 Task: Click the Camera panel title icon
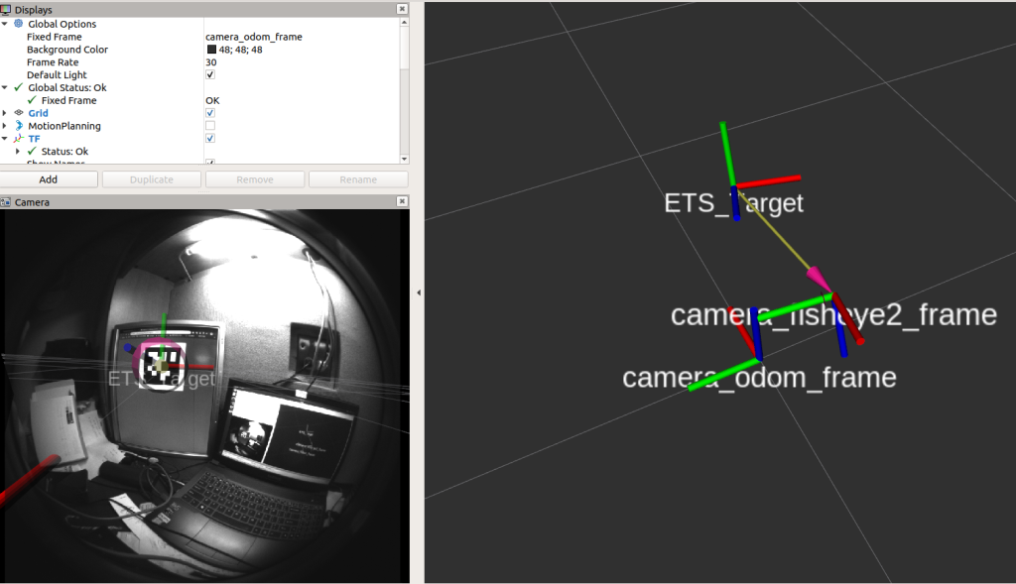point(6,202)
